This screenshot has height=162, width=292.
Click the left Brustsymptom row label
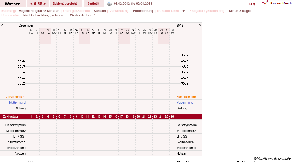[x=15, y=125]
